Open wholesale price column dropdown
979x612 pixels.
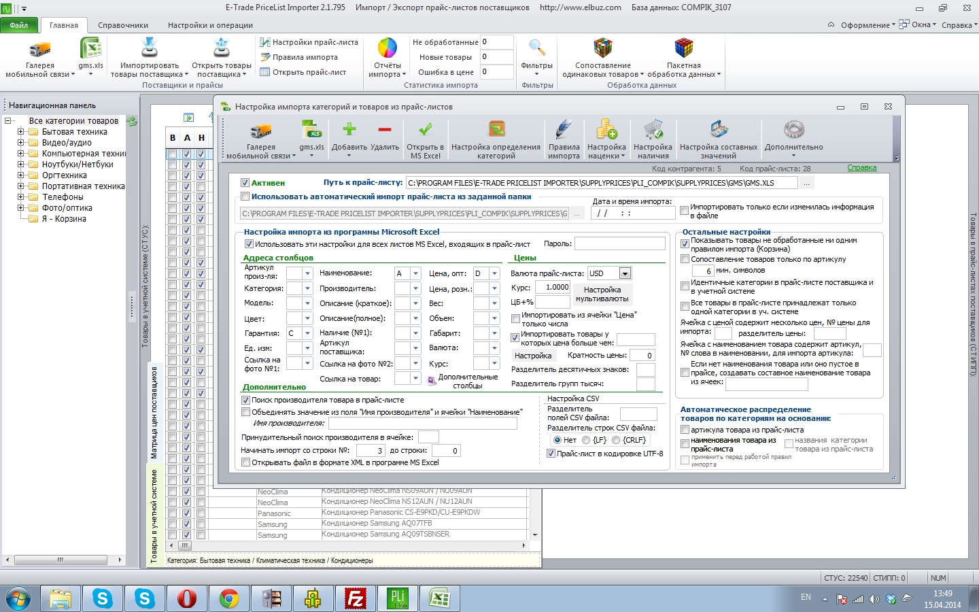496,273
